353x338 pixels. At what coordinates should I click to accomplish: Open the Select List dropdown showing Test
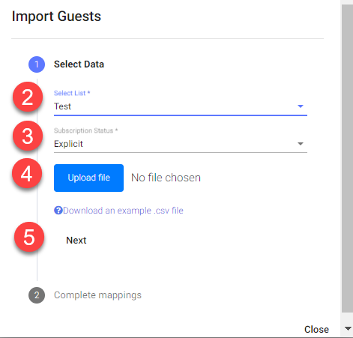(x=181, y=106)
